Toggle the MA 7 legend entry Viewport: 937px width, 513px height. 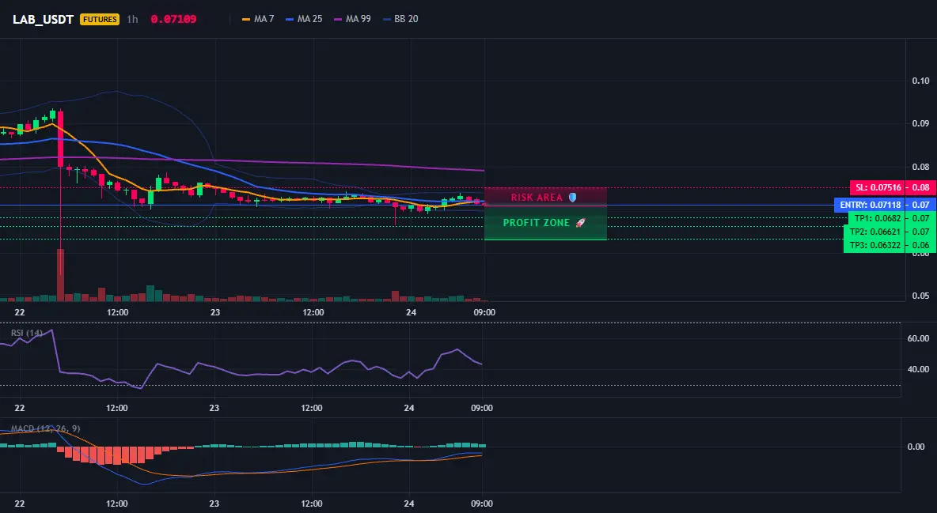click(x=258, y=19)
